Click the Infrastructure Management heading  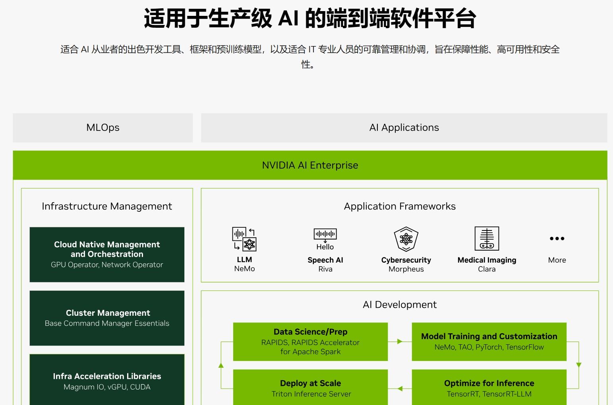[x=107, y=206]
